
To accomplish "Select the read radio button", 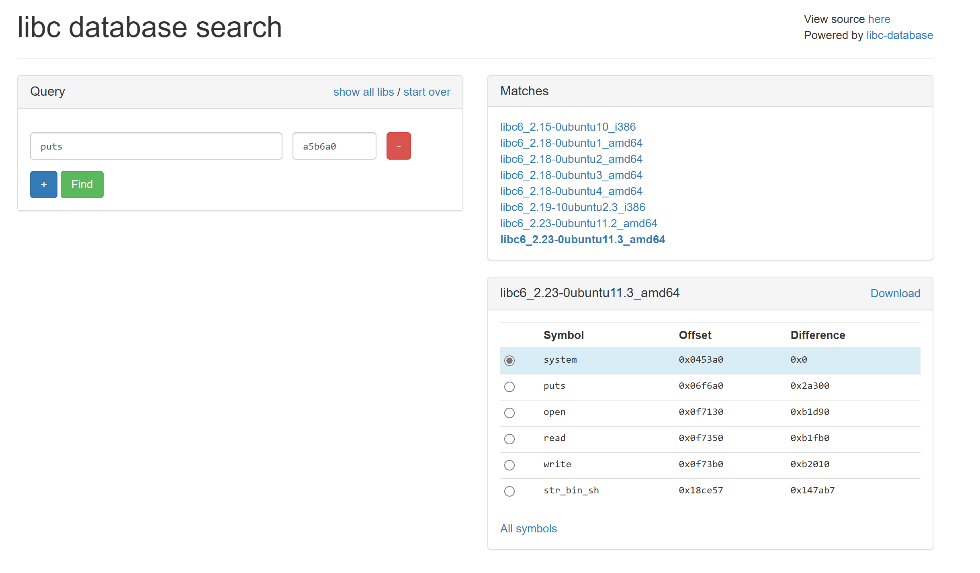I will point(509,439).
